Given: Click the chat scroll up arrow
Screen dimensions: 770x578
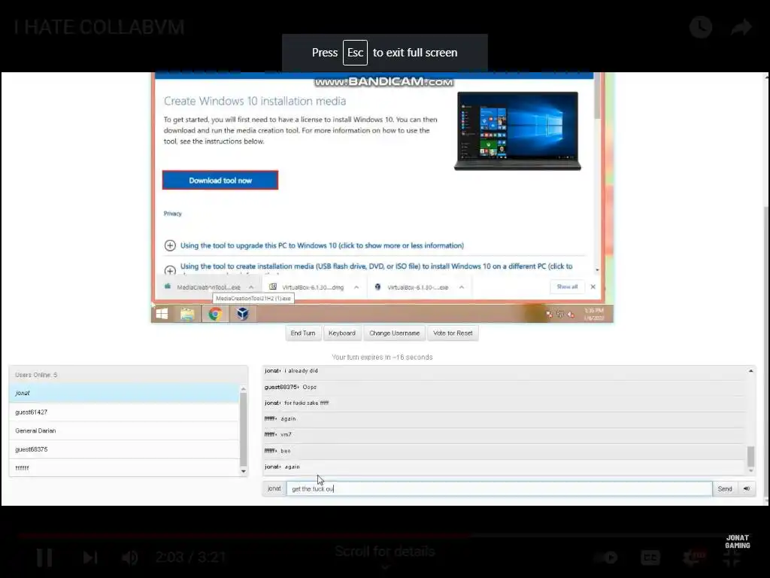Looking at the screenshot, I should tap(751, 371).
